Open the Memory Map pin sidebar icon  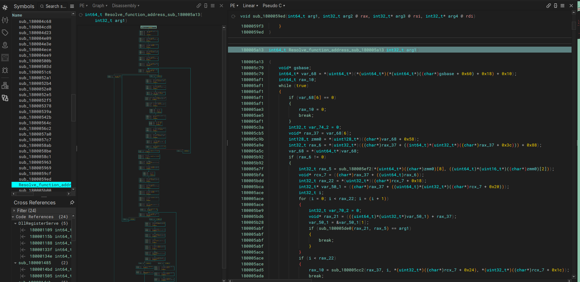tap(5, 45)
